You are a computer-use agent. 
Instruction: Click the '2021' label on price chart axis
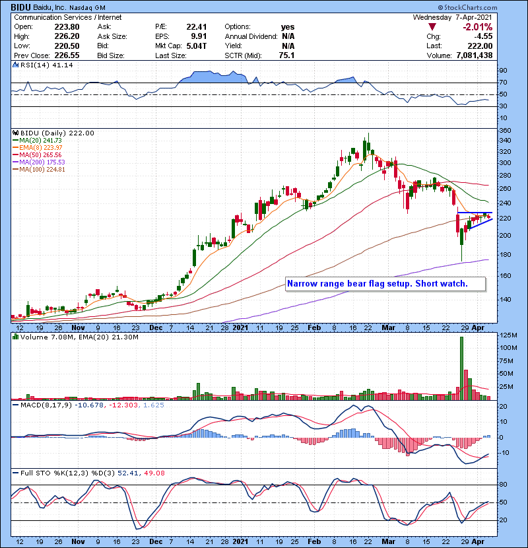(x=240, y=327)
